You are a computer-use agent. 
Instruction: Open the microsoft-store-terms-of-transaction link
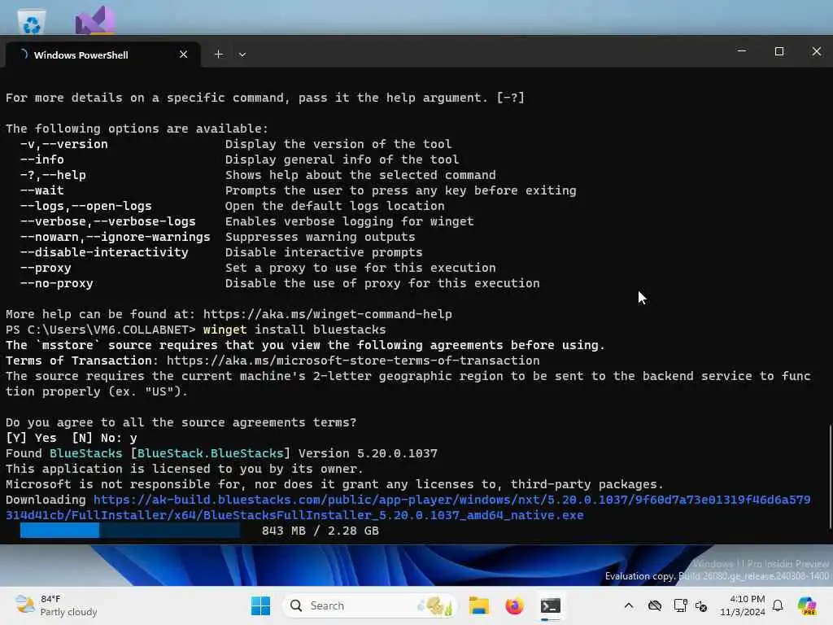tap(353, 361)
